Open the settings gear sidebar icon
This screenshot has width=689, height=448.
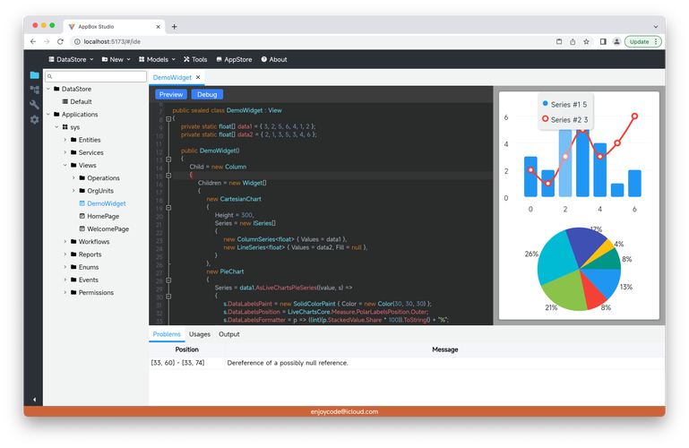pos(34,119)
